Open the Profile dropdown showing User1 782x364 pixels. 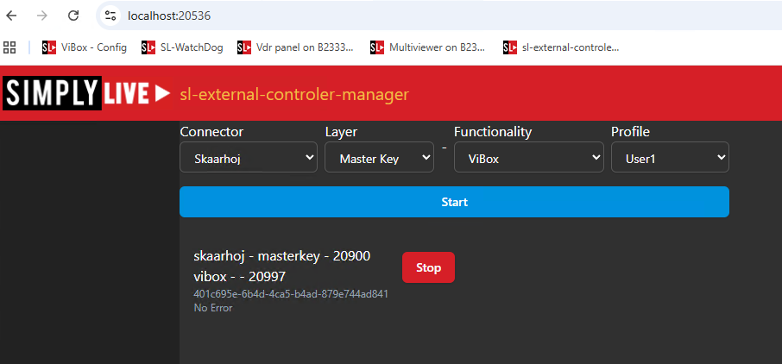coord(671,158)
